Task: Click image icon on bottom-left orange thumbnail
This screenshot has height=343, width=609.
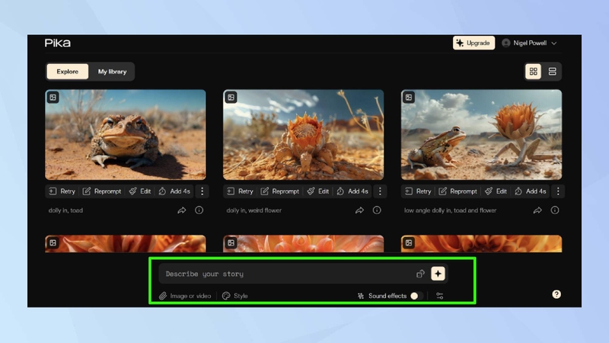Action: (53, 242)
